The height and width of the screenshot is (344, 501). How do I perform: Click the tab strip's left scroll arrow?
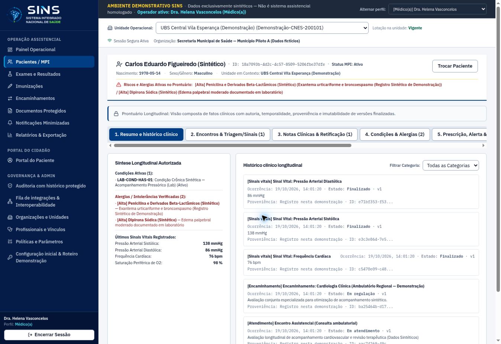[110, 146]
